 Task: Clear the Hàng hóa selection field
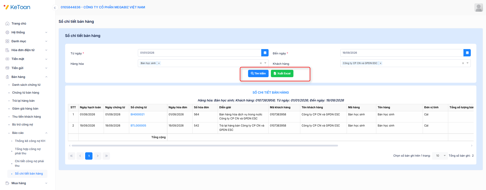(x=261, y=63)
